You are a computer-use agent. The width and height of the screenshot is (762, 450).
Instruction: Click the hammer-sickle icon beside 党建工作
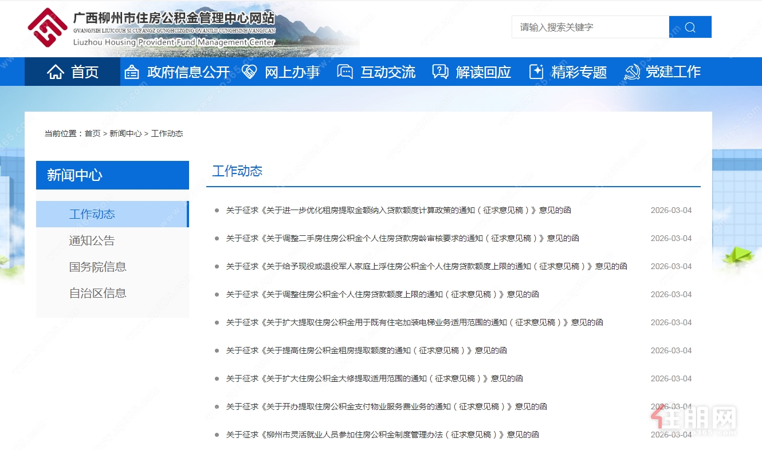pos(632,71)
